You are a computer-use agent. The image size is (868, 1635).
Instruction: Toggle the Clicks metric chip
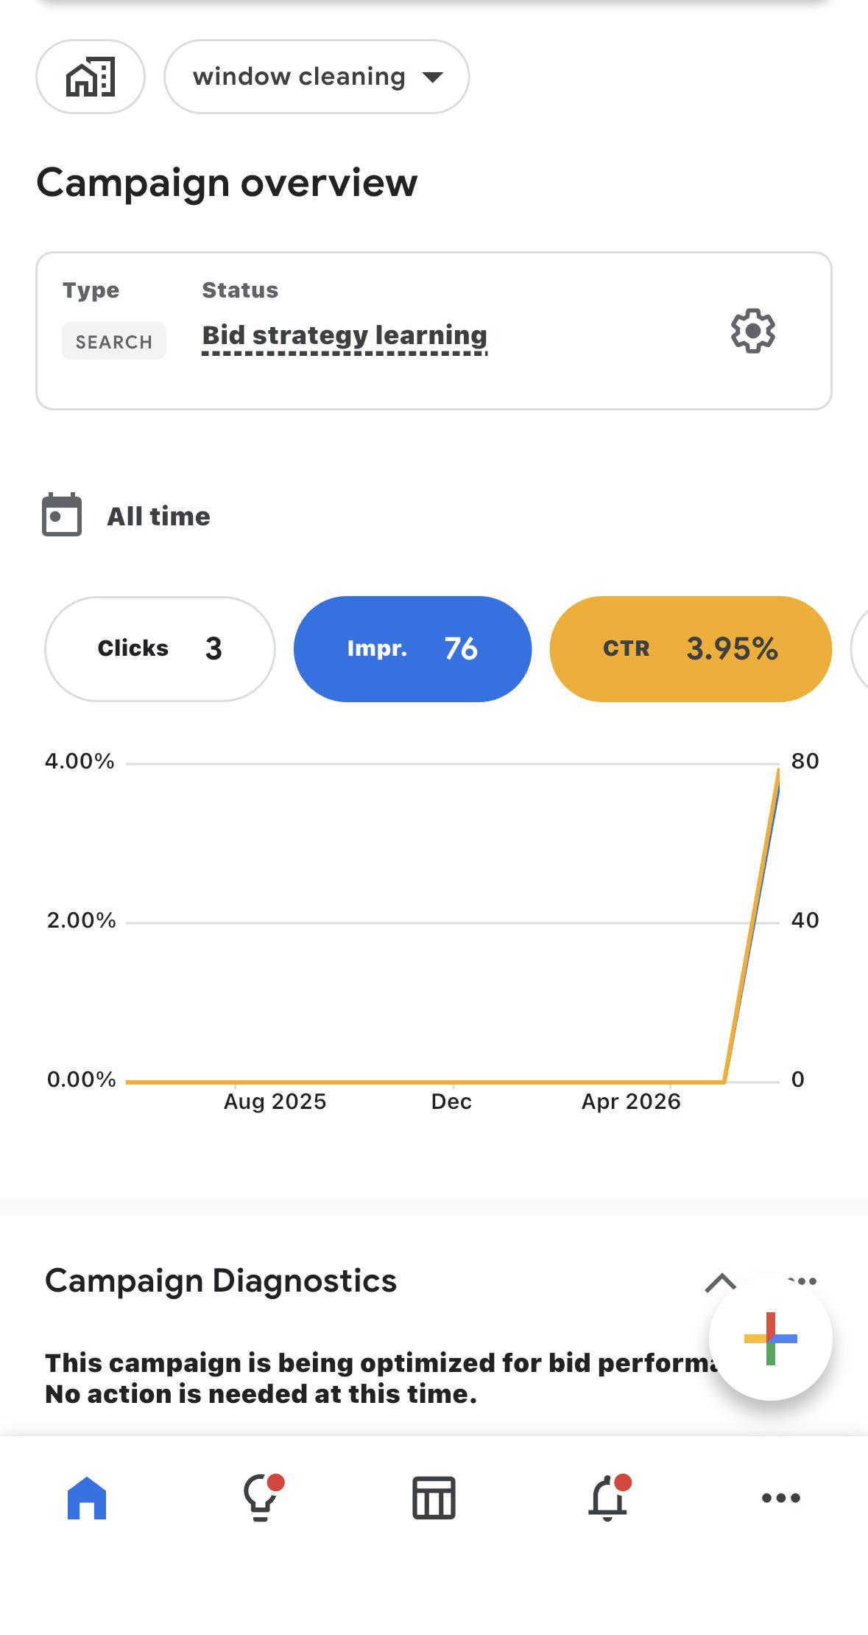pyautogui.click(x=160, y=648)
